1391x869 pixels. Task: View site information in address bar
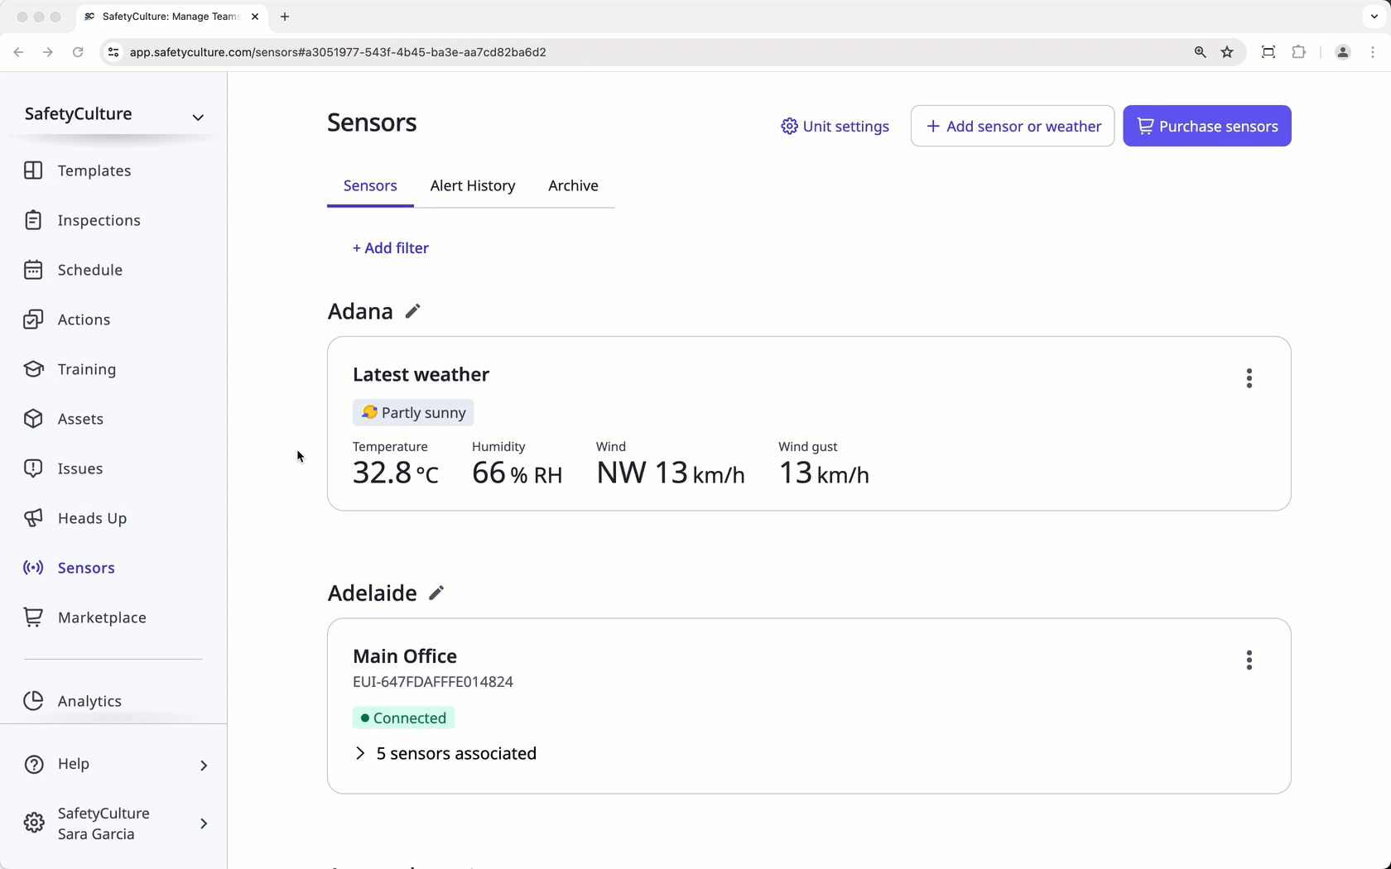click(x=113, y=52)
